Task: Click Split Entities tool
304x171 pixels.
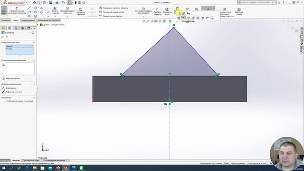Action: [157, 11]
